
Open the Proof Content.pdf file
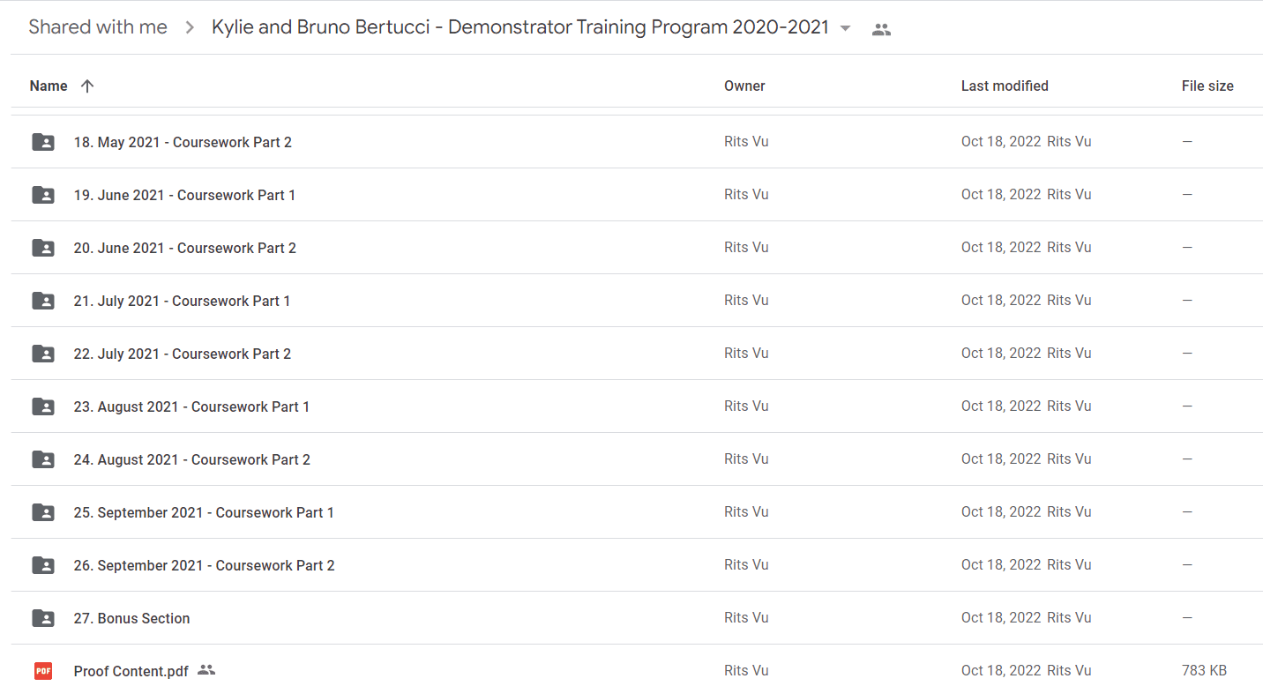point(131,671)
